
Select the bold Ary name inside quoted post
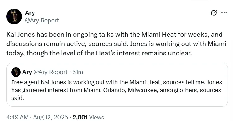click(27, 72)
